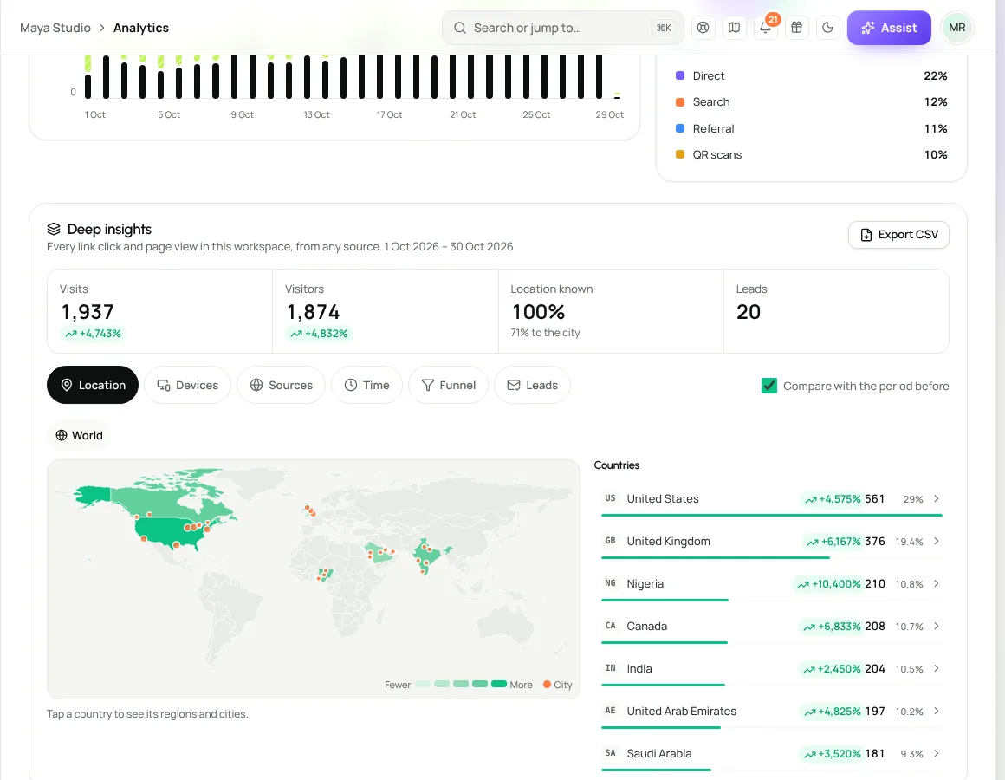
Task: Click the darkest More legend swatch
Action: [499, 684]
